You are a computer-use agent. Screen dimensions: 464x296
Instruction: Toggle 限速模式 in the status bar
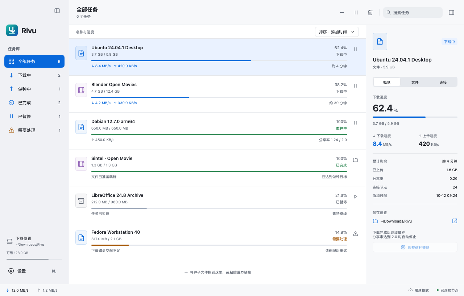pos(419,290)
